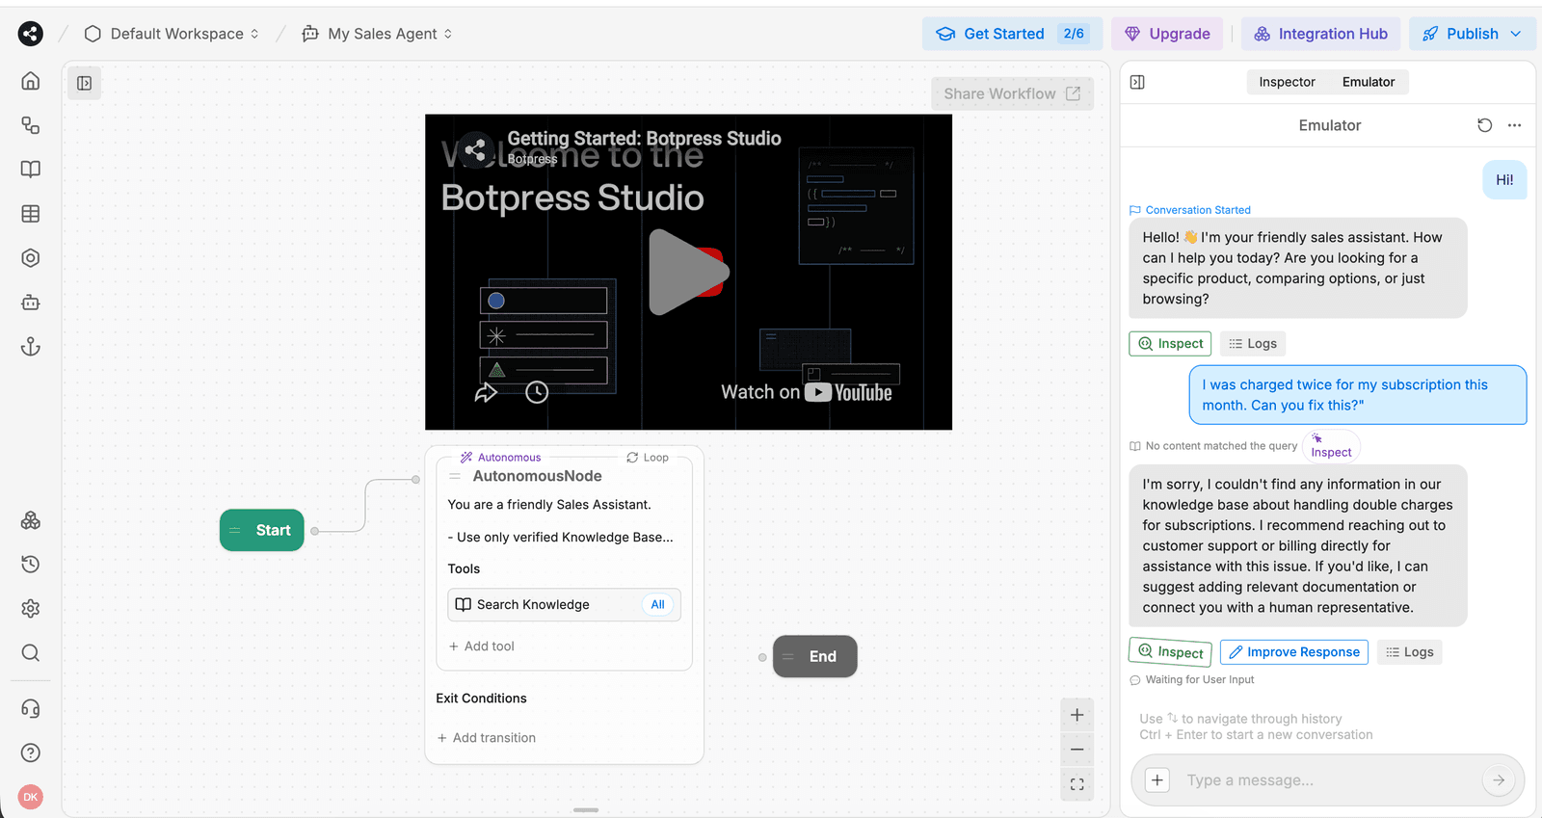Viewport: 1542px width, 818px height.
Task: Click the Get Started 2/6 button
Action: point(1011,34)
